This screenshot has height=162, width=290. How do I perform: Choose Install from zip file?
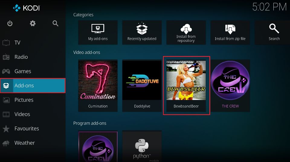(x=230, y=33)
